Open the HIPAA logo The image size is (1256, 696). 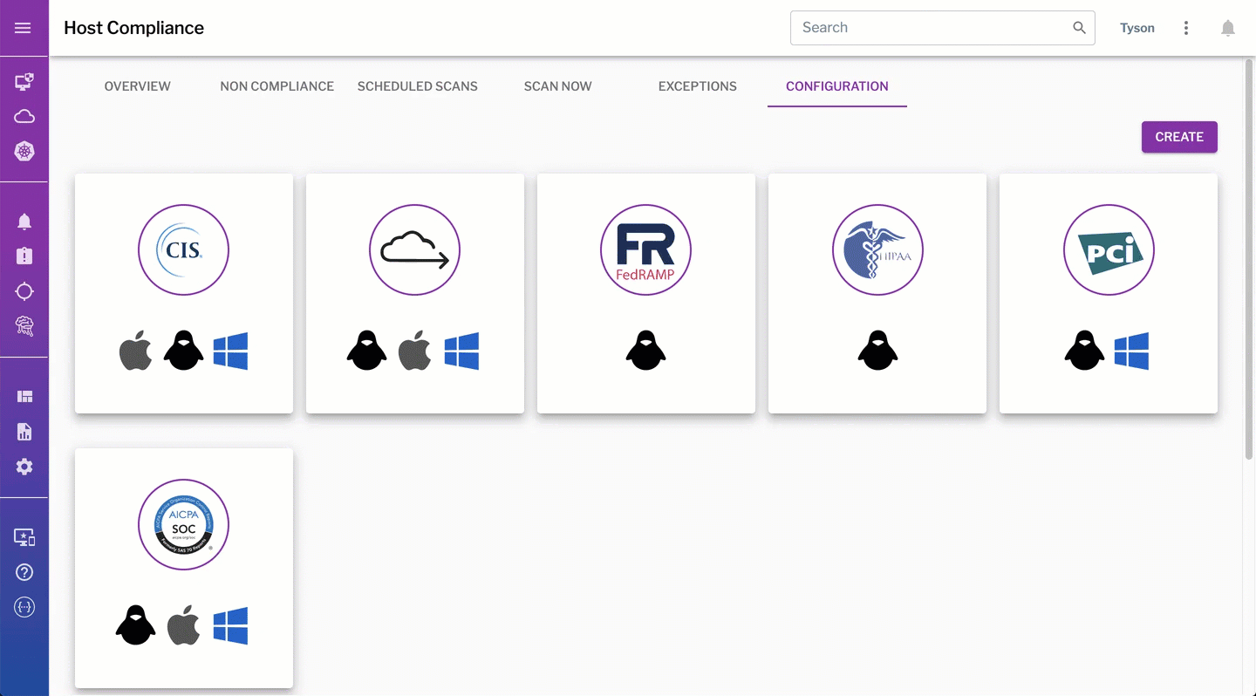click(877, 250)
